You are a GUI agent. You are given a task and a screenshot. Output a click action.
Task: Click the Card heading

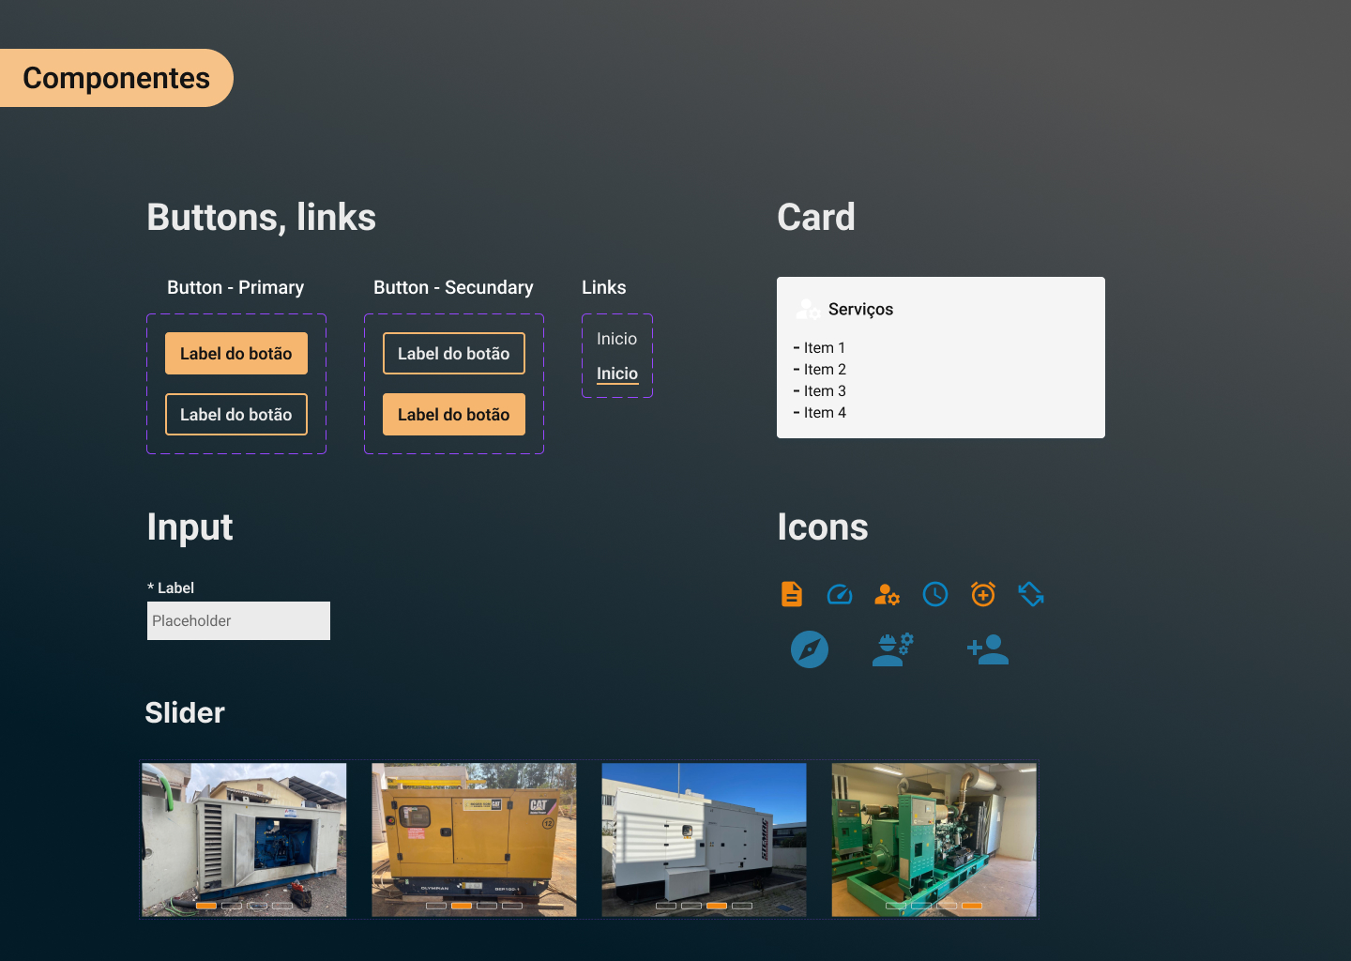click(x=816, y=218)
